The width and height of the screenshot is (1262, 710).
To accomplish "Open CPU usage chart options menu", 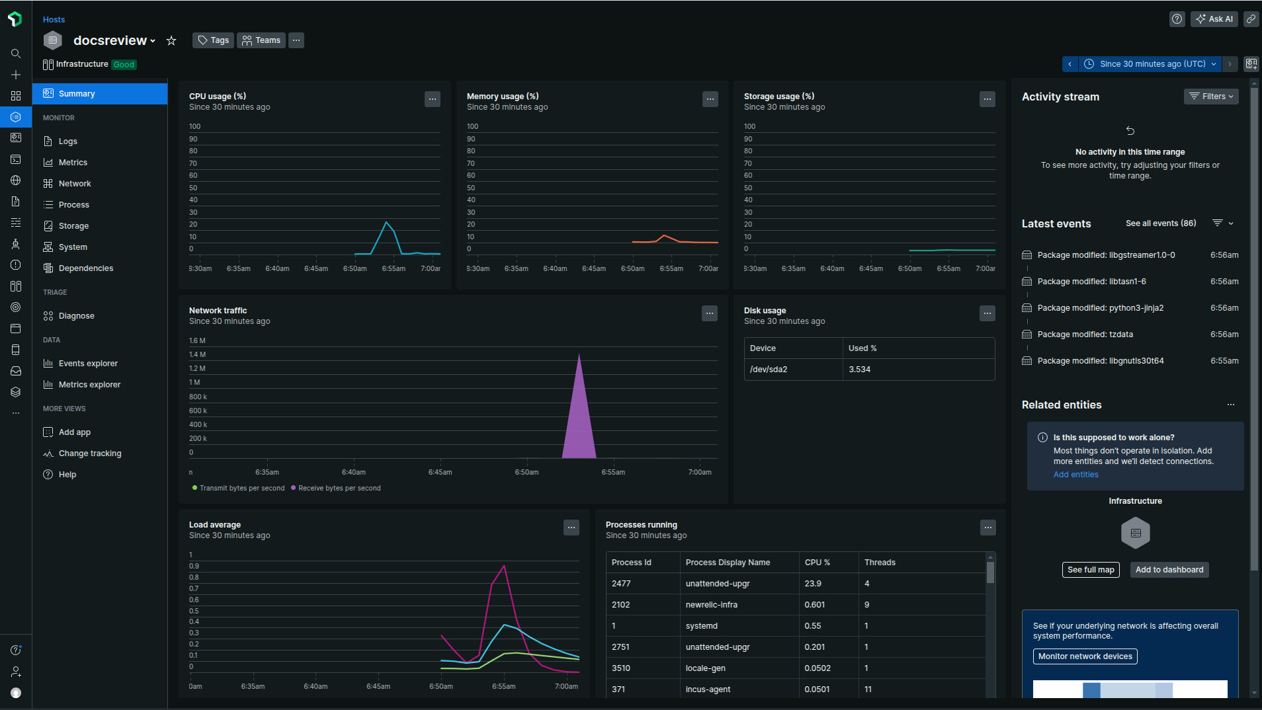I will point(433,99).
